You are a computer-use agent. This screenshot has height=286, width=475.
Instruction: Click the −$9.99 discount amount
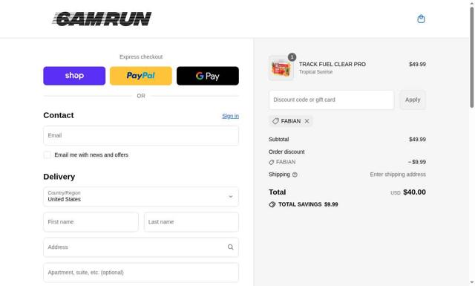click(x=417, y=162)
